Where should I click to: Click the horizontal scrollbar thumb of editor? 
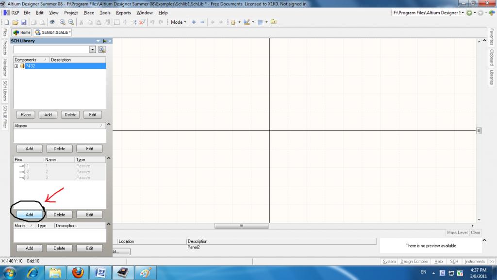pos(241,226)
